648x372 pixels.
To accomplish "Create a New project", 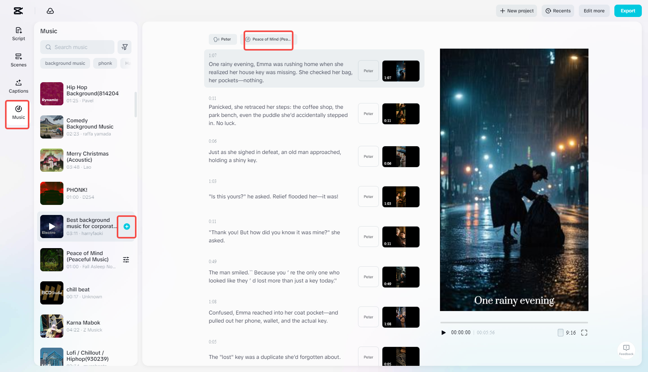I will [x=516, y=11].
